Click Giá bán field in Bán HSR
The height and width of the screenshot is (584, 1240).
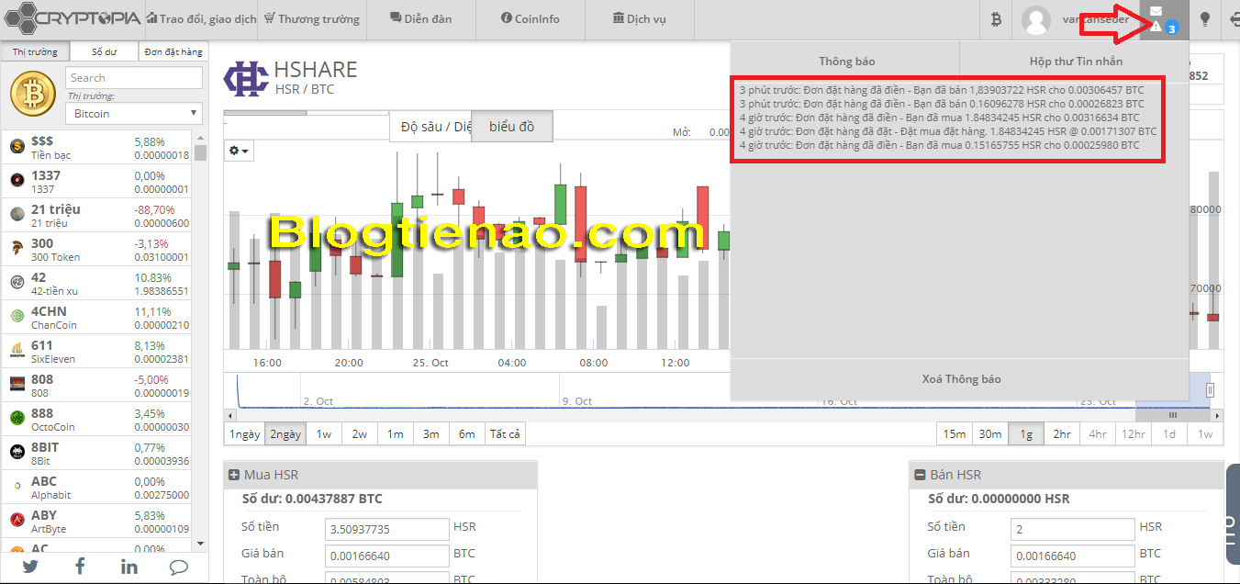coord(1073,556)
